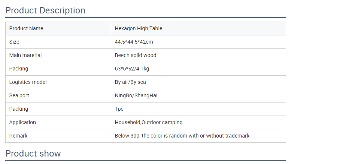Viewport: 358px width, 164px height.
Task: Select the Sea port label
Action: [19, 95]
